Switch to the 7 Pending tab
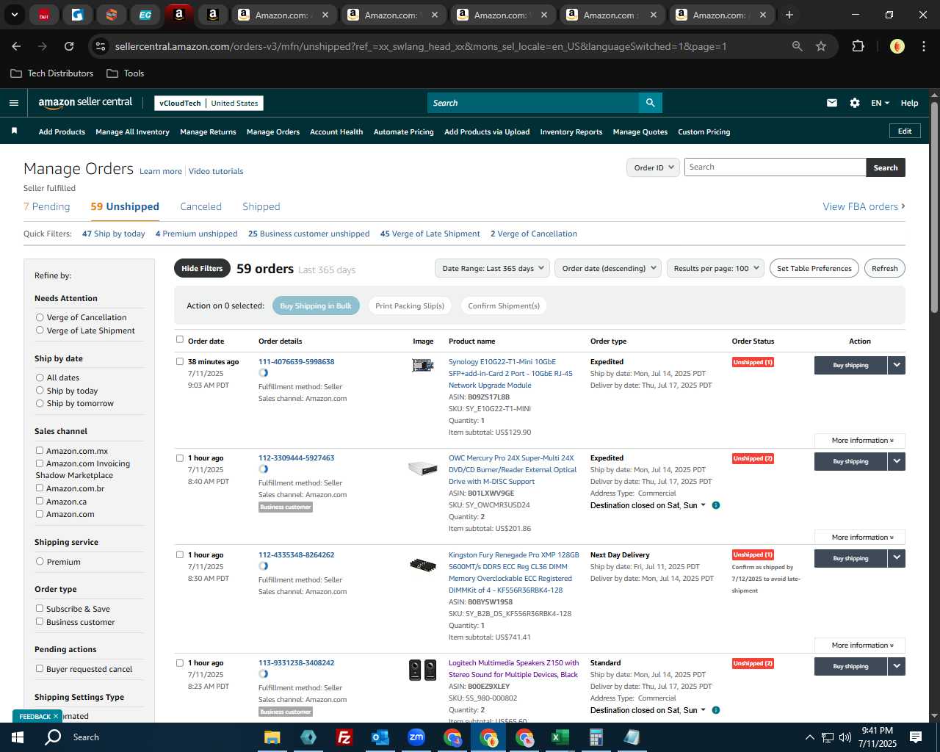 point(47,206)
